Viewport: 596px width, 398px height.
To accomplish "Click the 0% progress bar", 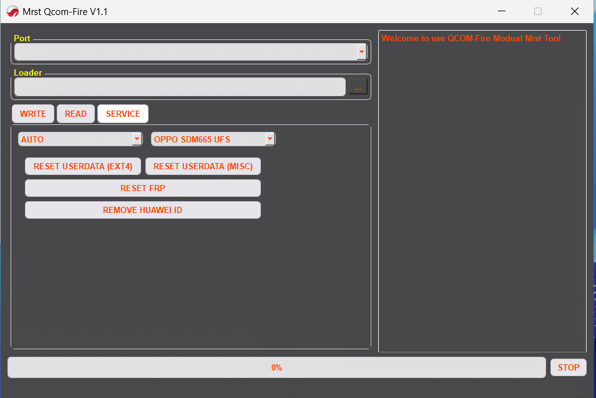I will coord(276,367).
